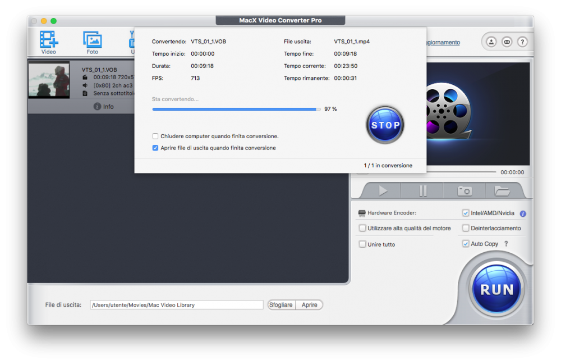Toggle the Auto Copy checkbox

click(466, 244)
